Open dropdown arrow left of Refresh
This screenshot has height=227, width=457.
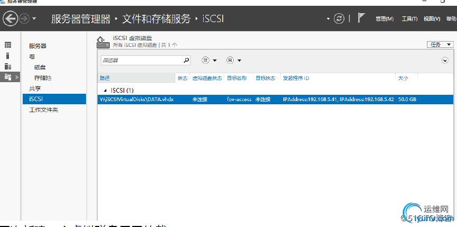pyautogui.click(x=328, y=19)
